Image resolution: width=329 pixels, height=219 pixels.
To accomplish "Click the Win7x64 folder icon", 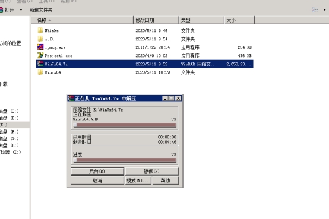I will [40, 72].
